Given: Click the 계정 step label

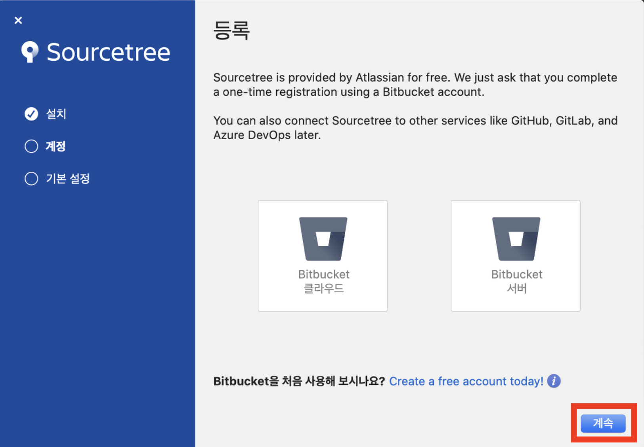Looking at the screenshot, I should tap(55, 146).
